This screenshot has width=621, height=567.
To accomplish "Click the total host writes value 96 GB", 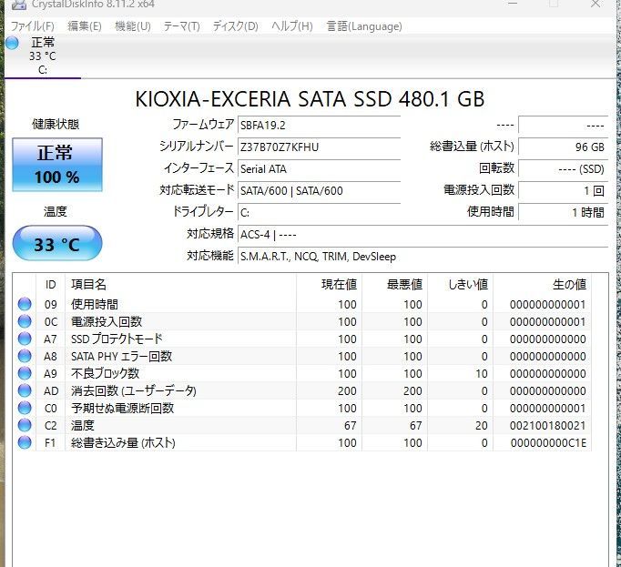I will coord(563,147).
